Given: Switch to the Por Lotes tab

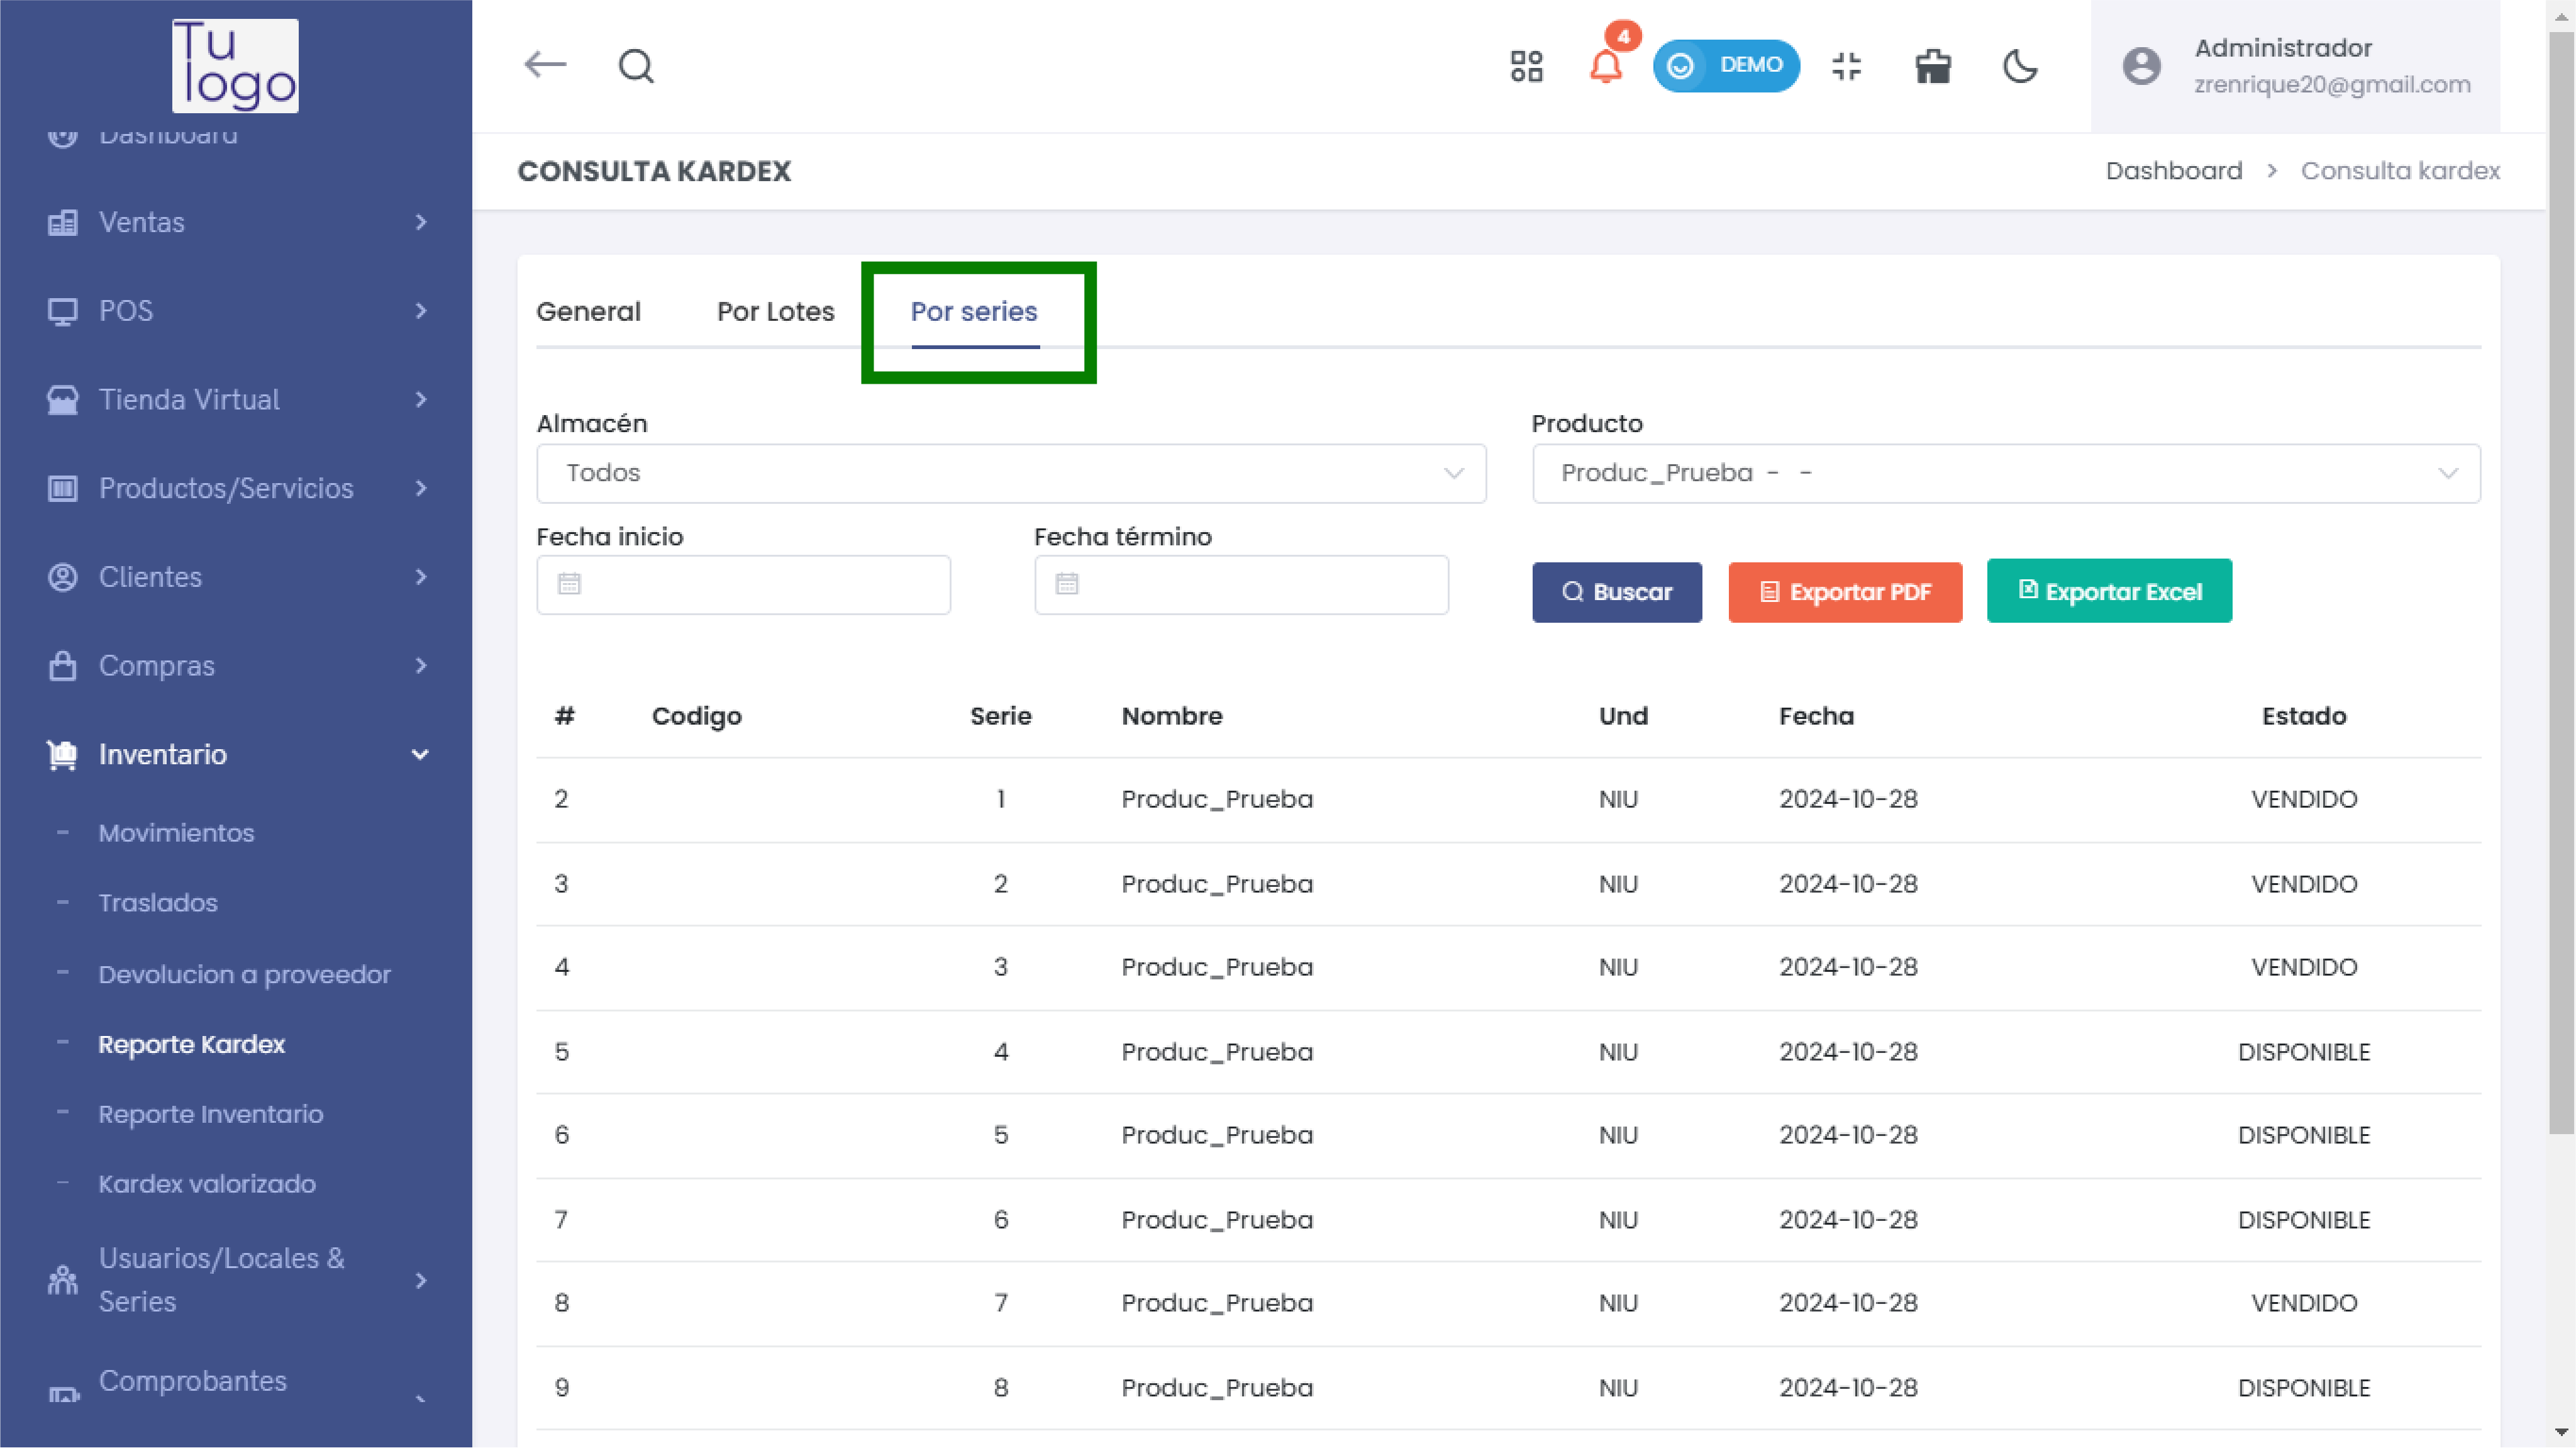Looking at the screenshot, I should [775, 312].
